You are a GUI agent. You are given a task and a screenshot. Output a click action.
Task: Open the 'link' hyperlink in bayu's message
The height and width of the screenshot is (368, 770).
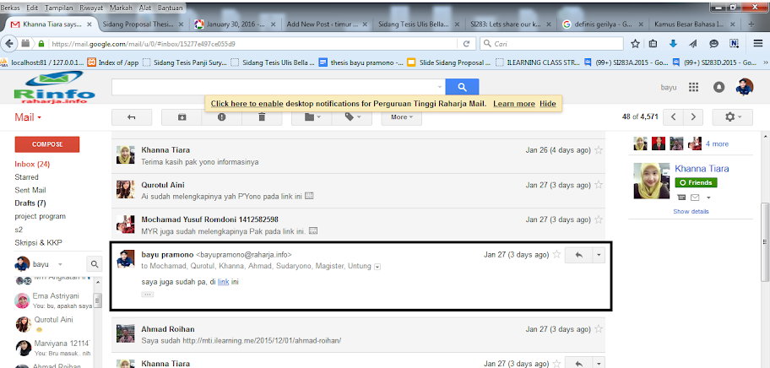224,282
